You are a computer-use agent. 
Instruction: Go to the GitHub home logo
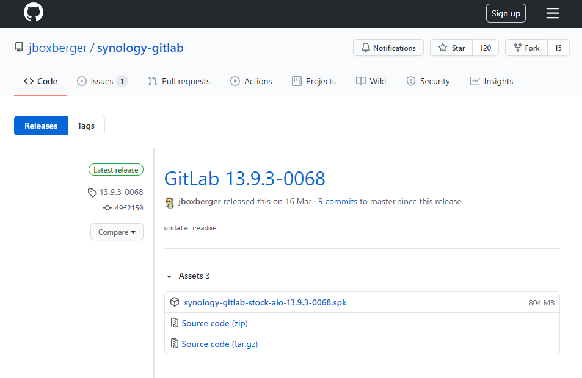(x=34, y=12)
